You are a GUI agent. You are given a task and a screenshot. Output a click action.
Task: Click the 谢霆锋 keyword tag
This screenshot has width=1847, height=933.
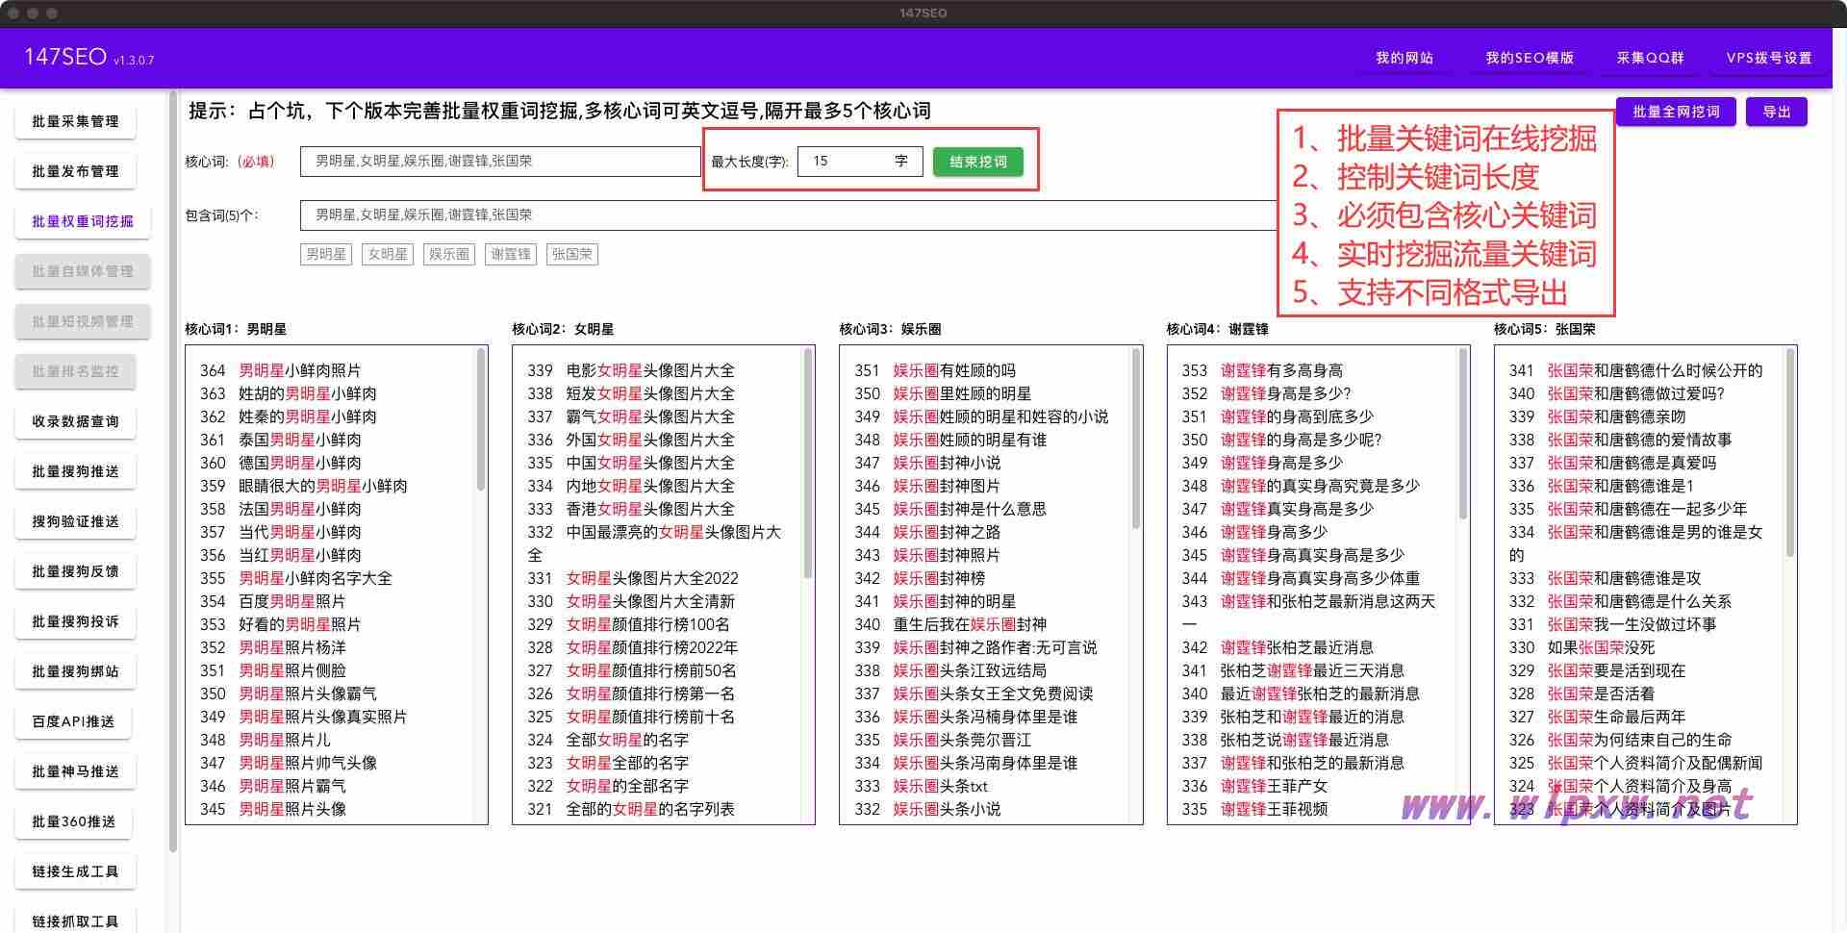click(x=510, y=255)
